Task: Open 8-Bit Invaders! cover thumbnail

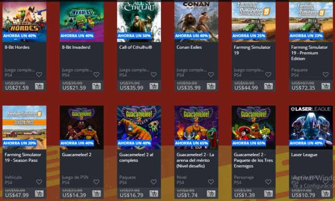Action: (x=81, y=22)
